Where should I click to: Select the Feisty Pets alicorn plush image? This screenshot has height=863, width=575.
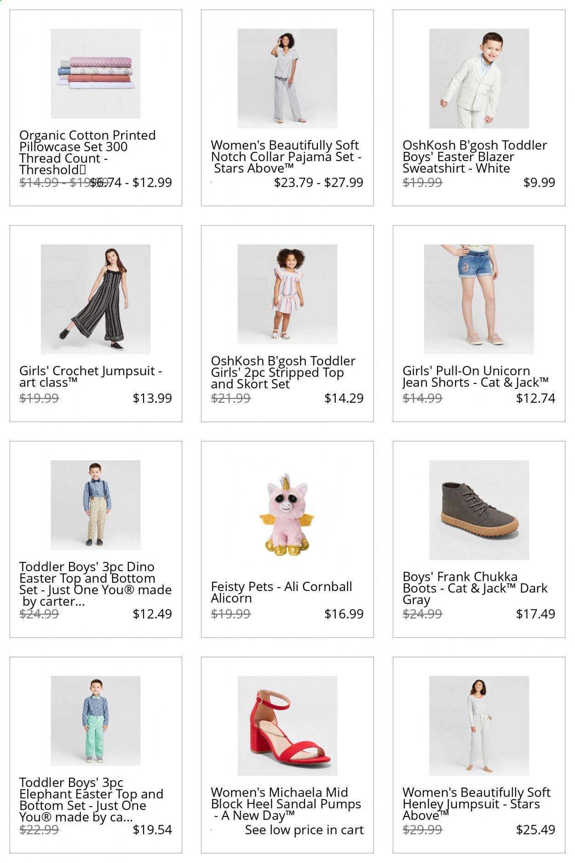pos(287,515)
